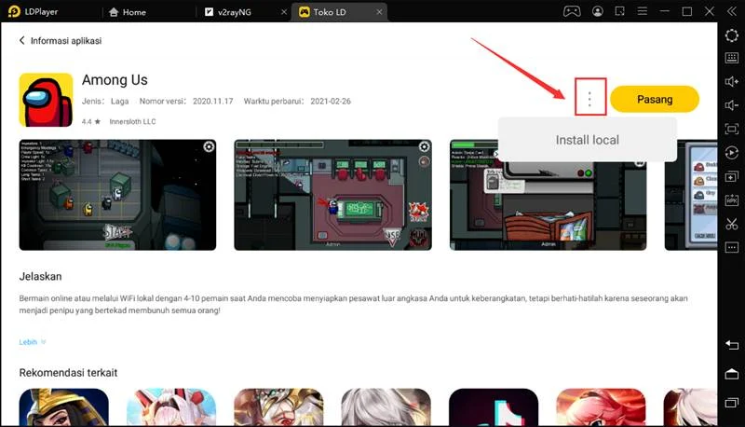The height and width of the screenshot is (427, 745).
Task: Tap the Android home sidebar button
Action: (x=732, y=374)
